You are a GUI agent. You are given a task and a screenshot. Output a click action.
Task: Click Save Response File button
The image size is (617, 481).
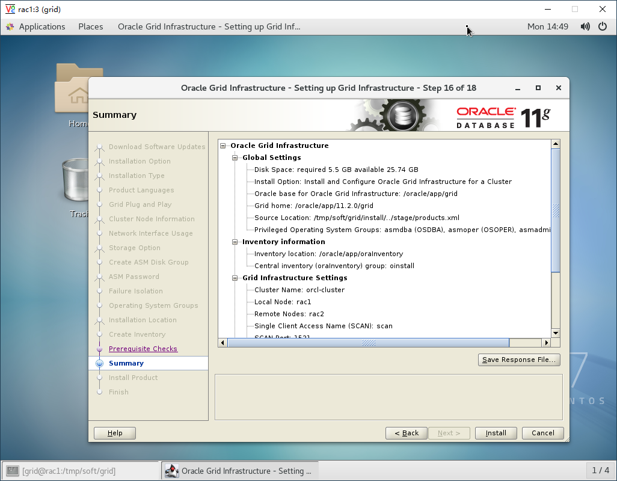pyautogui.click(x=519, y=360)
